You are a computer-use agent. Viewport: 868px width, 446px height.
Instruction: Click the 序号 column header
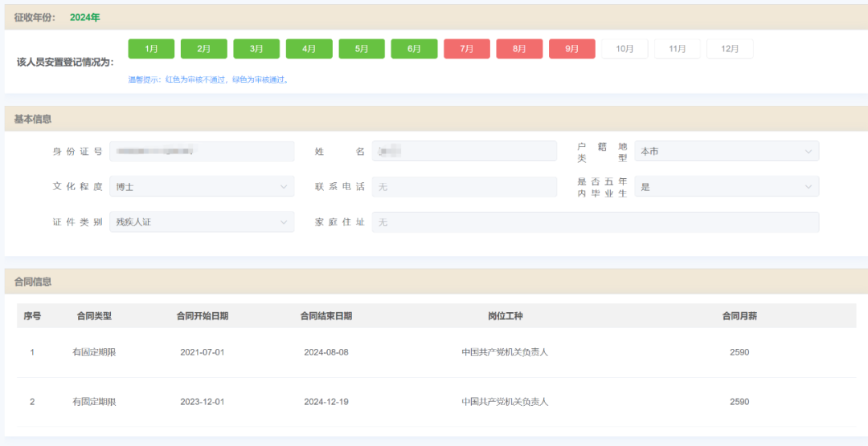[x=32, y=316]
